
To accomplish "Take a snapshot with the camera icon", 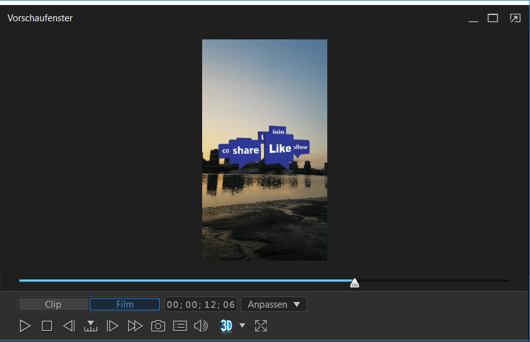I will 158,326.
